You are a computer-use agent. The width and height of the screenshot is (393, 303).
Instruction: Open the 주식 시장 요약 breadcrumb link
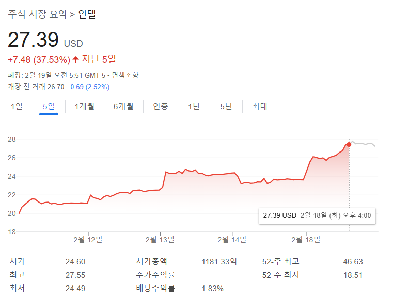click(x=38, y=14)
